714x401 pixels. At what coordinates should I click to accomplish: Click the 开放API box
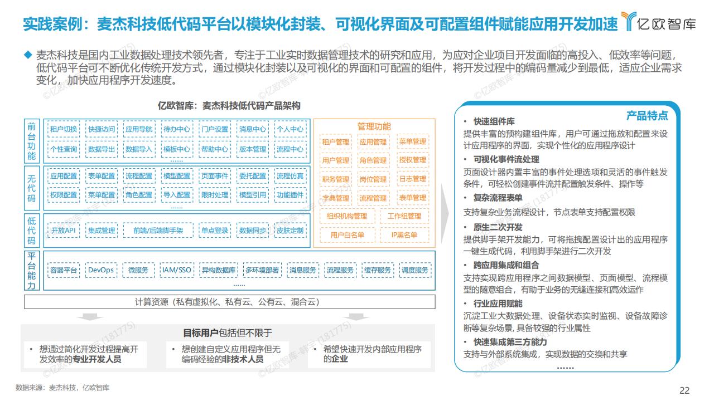[64, 231]
